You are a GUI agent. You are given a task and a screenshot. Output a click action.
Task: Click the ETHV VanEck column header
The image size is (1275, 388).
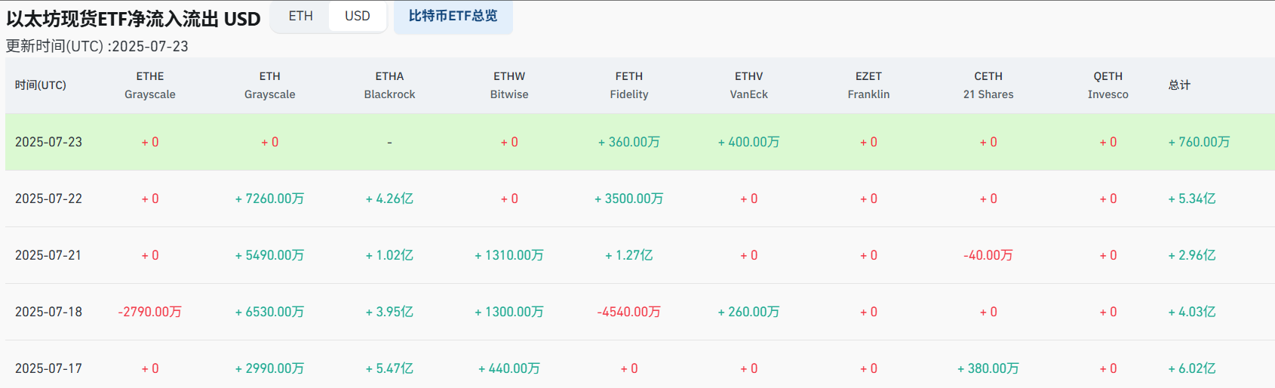pos(748,85)
